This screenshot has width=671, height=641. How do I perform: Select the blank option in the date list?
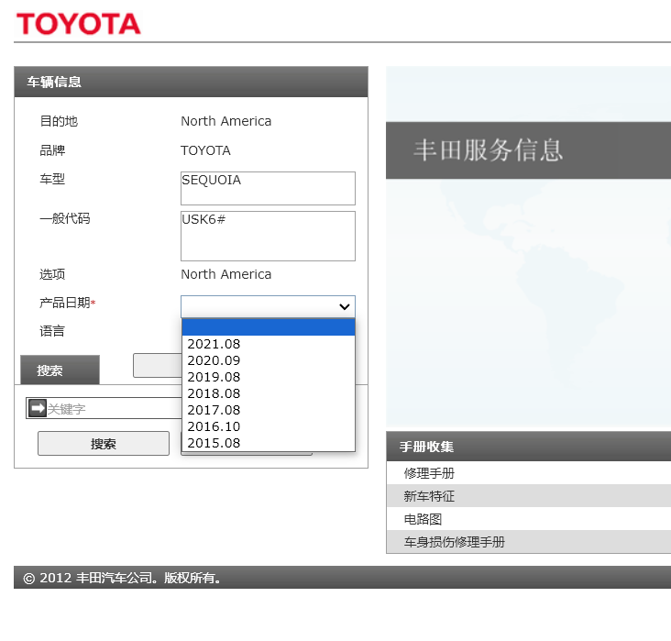pos(268,327)
